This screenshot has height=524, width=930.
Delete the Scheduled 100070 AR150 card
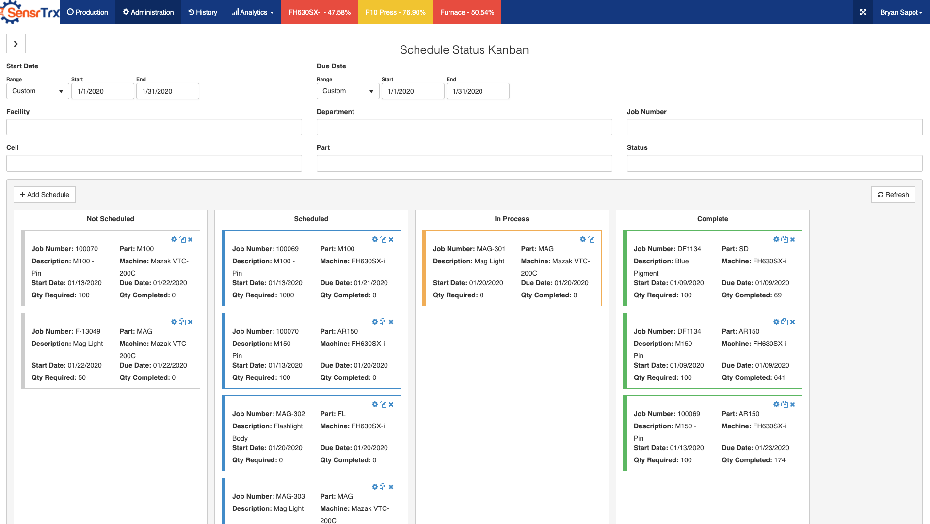point(391,322)
